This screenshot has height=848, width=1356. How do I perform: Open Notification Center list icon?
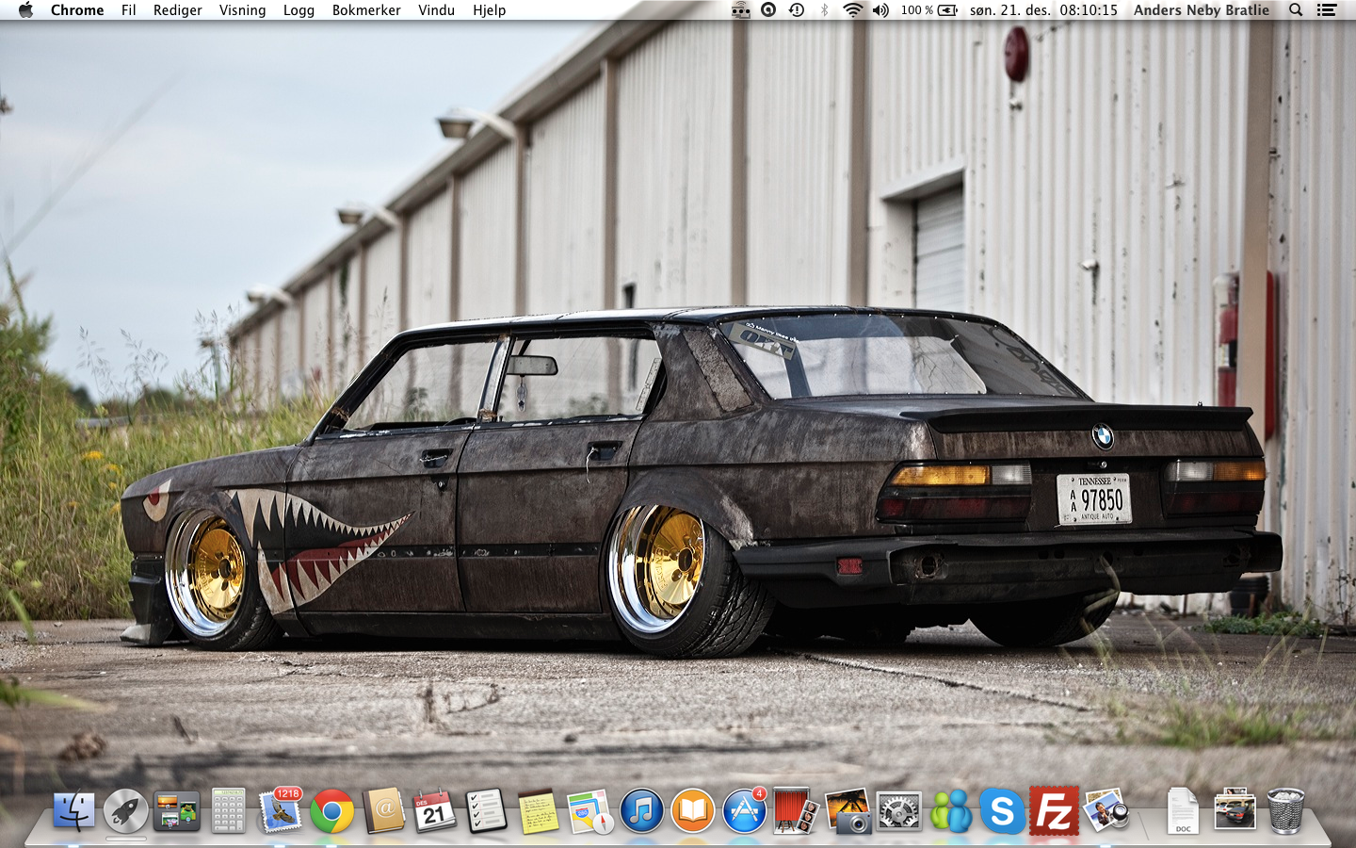coord(1327,10)
